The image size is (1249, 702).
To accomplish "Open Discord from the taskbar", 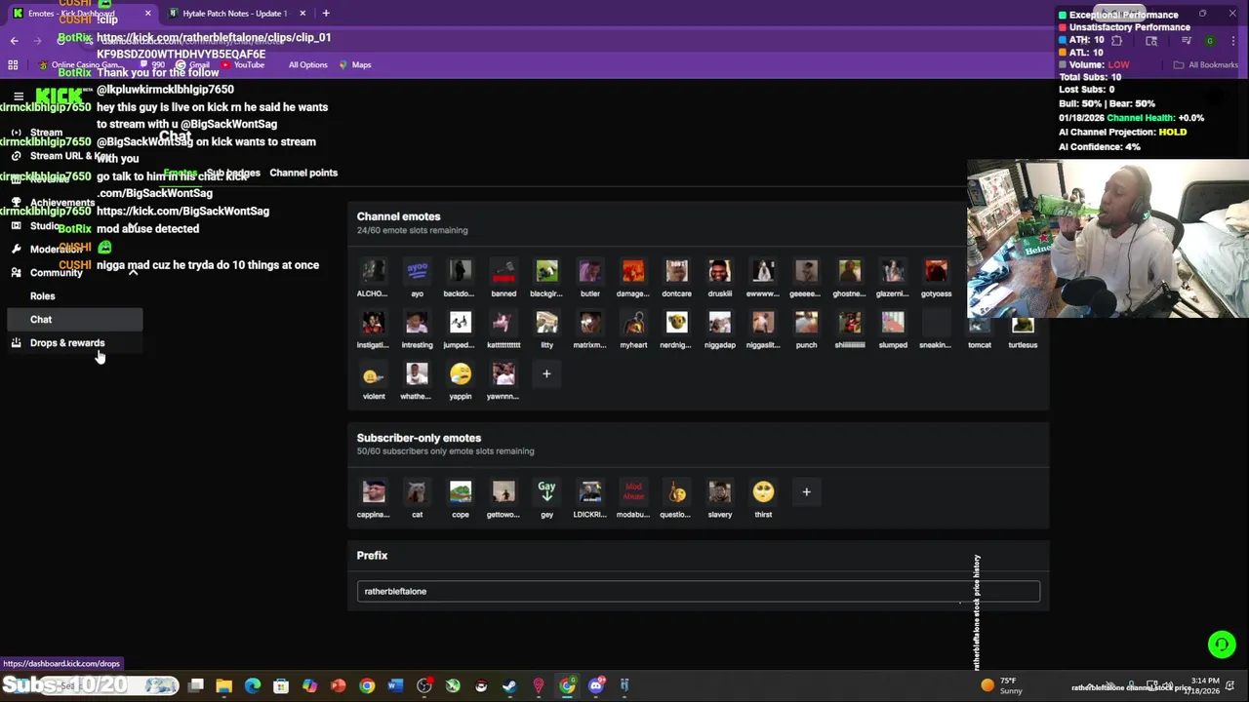I will click(x=596, y=685).
